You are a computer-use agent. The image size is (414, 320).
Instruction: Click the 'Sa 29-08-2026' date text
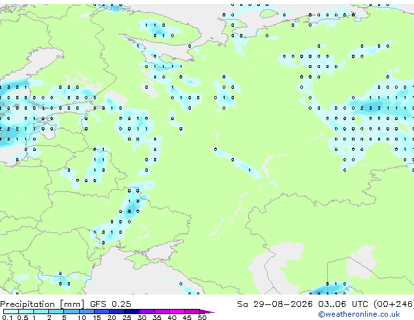coord(275,304)
